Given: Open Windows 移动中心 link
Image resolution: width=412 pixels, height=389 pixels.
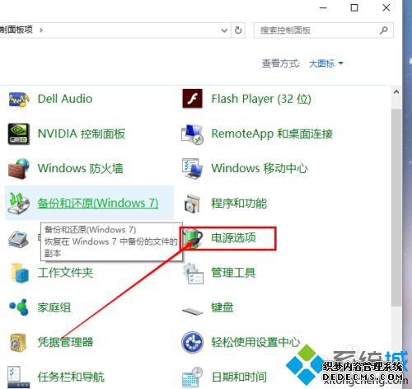Looking at the screenshot, I should 260,168.
